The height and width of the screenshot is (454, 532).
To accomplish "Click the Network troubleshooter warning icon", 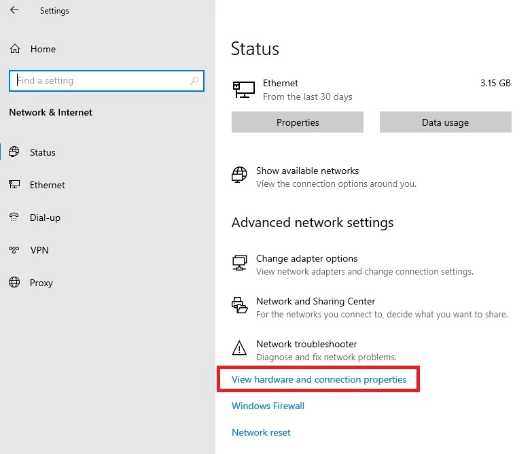I will coord(239,348).
